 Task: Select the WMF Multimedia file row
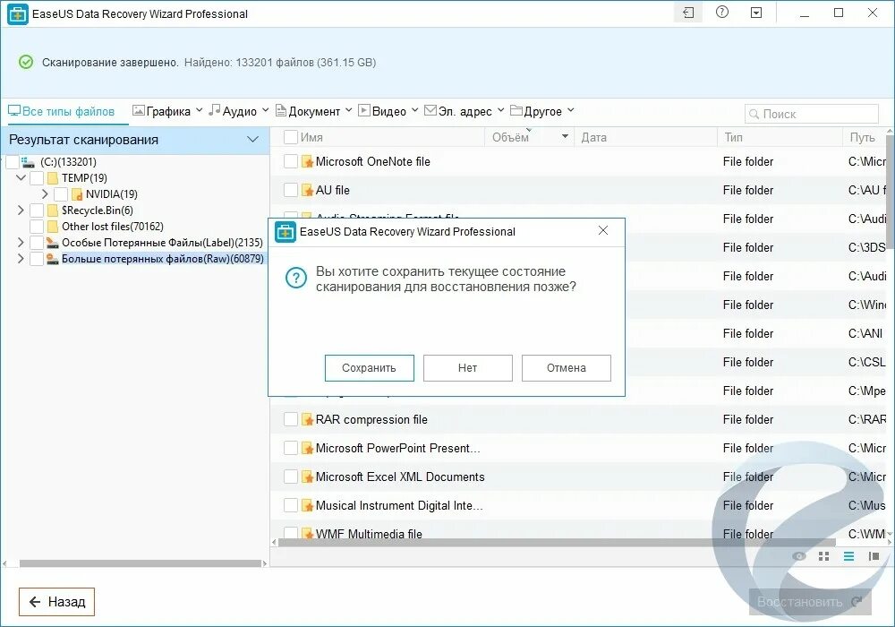578,534
